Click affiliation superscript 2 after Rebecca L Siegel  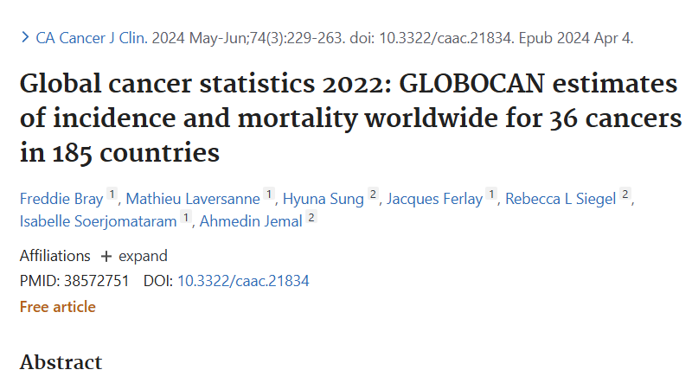[x=625, y=194]
